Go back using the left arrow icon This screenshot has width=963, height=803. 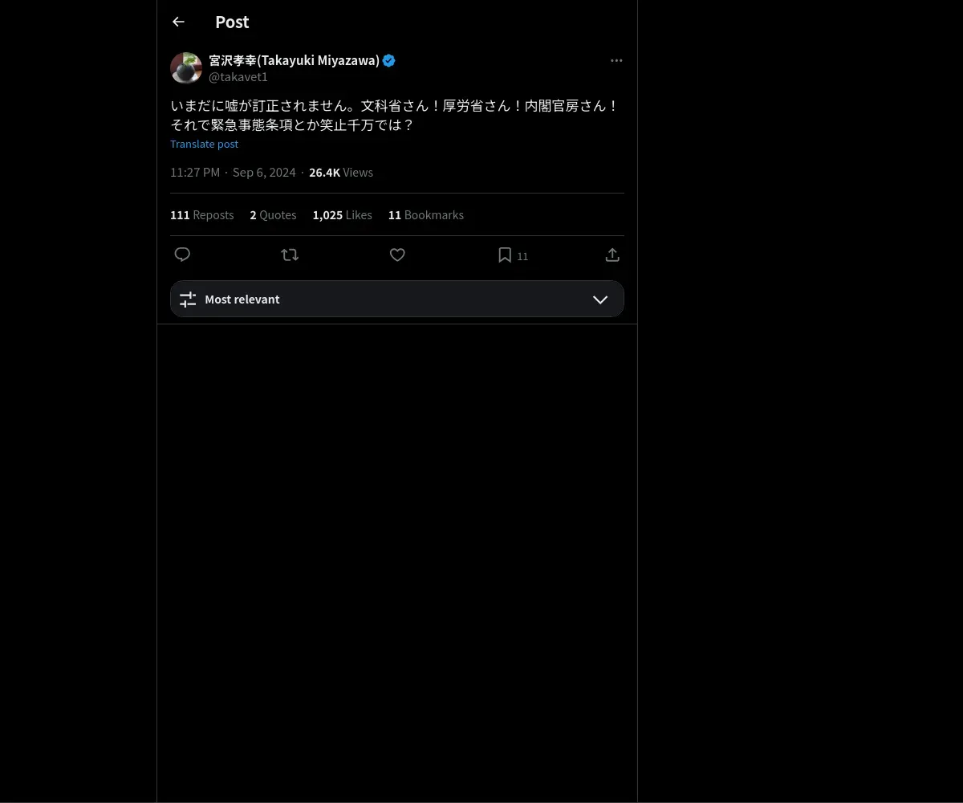tap(178, 22)
